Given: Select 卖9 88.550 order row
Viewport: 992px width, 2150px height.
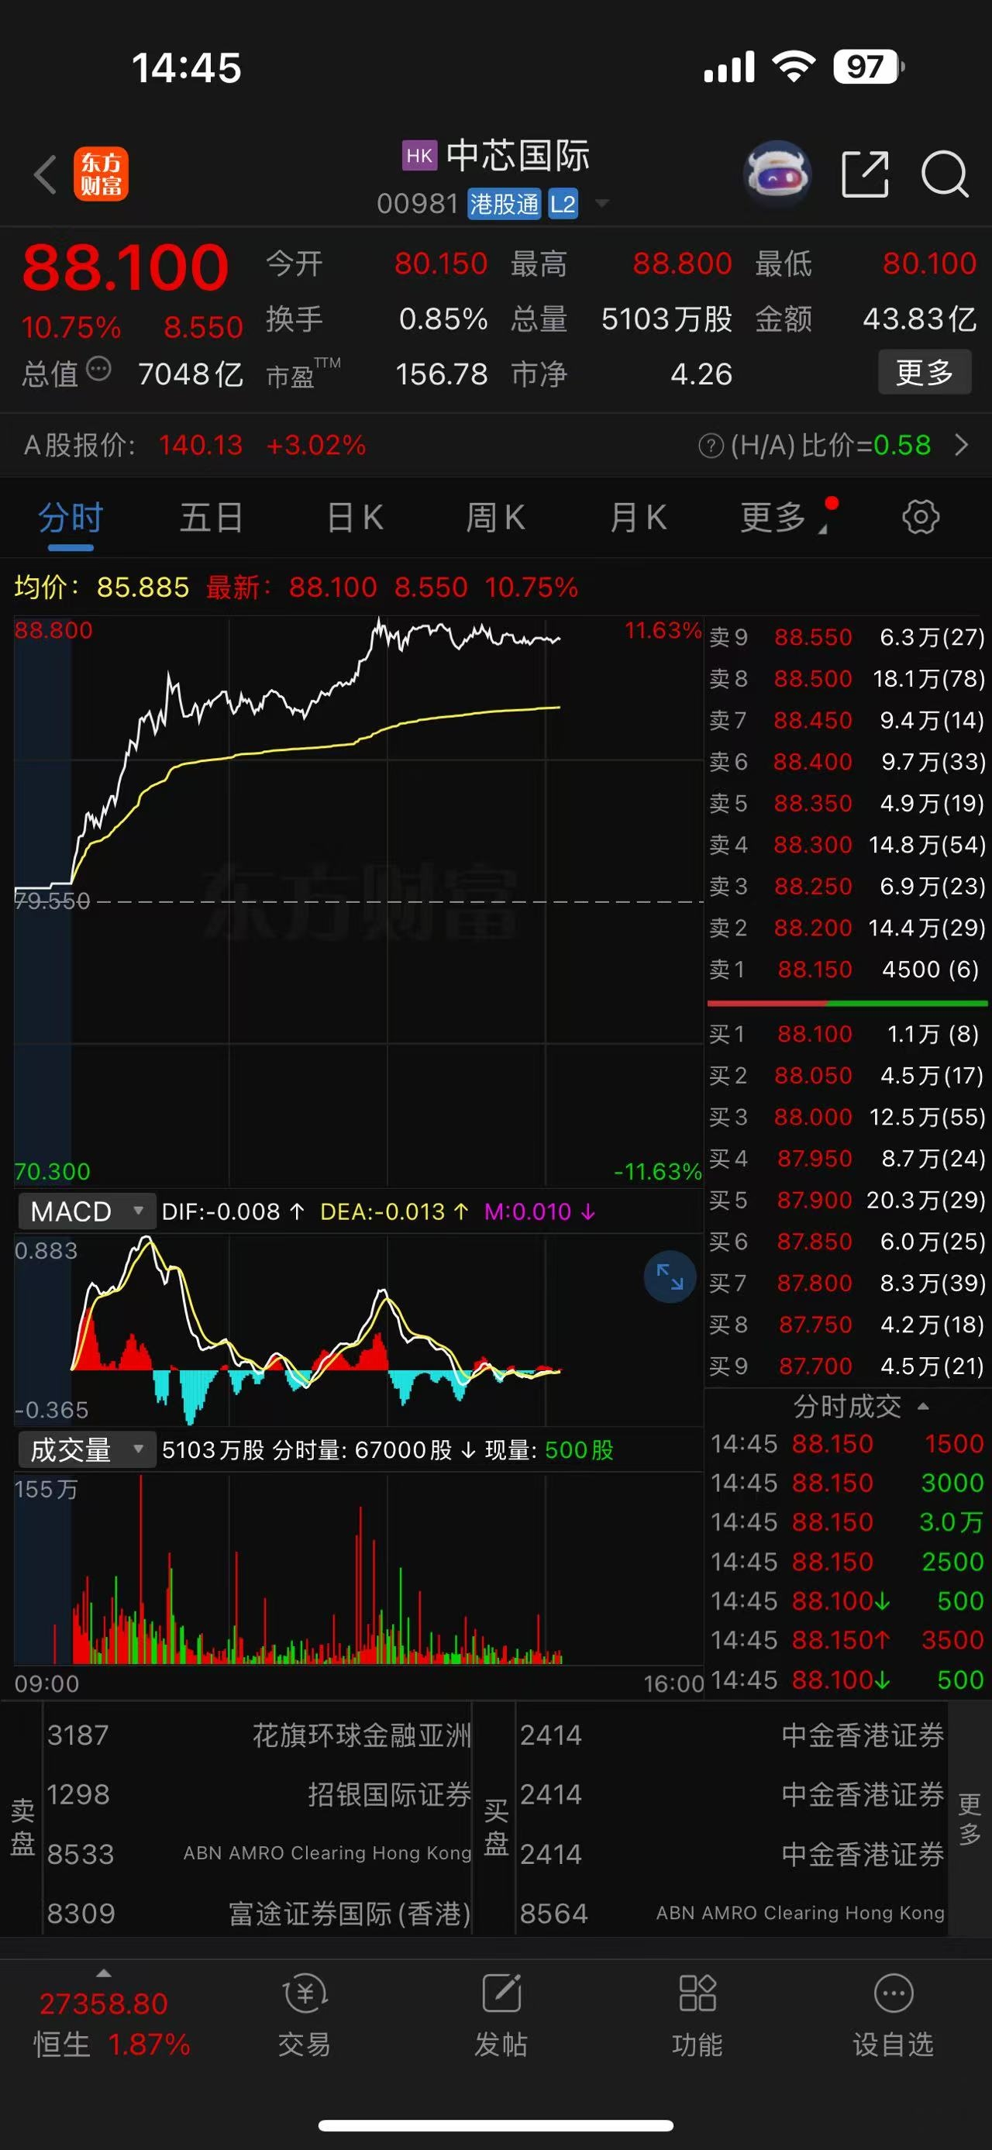Looking at the screenshot, I should tap(847, 637).
